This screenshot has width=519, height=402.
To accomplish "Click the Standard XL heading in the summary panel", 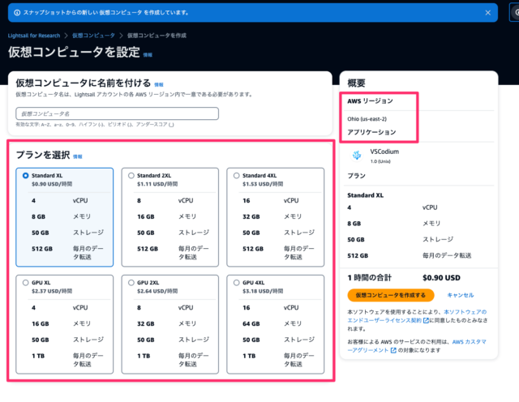I will 366,195.
